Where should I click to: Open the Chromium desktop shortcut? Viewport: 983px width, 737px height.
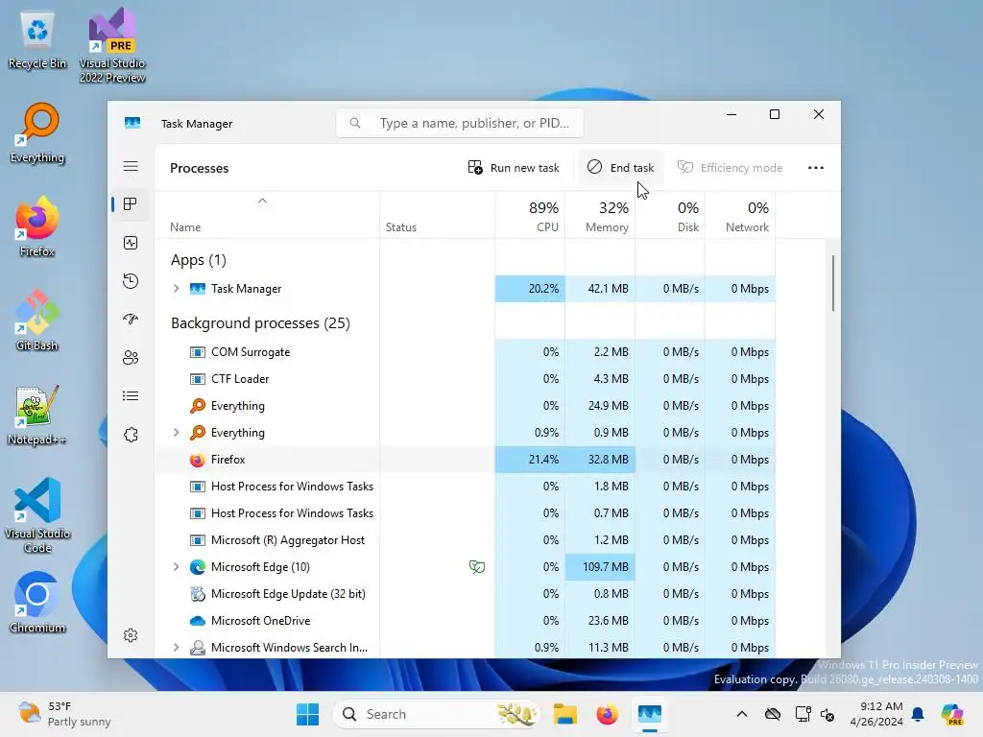[37, 603]
